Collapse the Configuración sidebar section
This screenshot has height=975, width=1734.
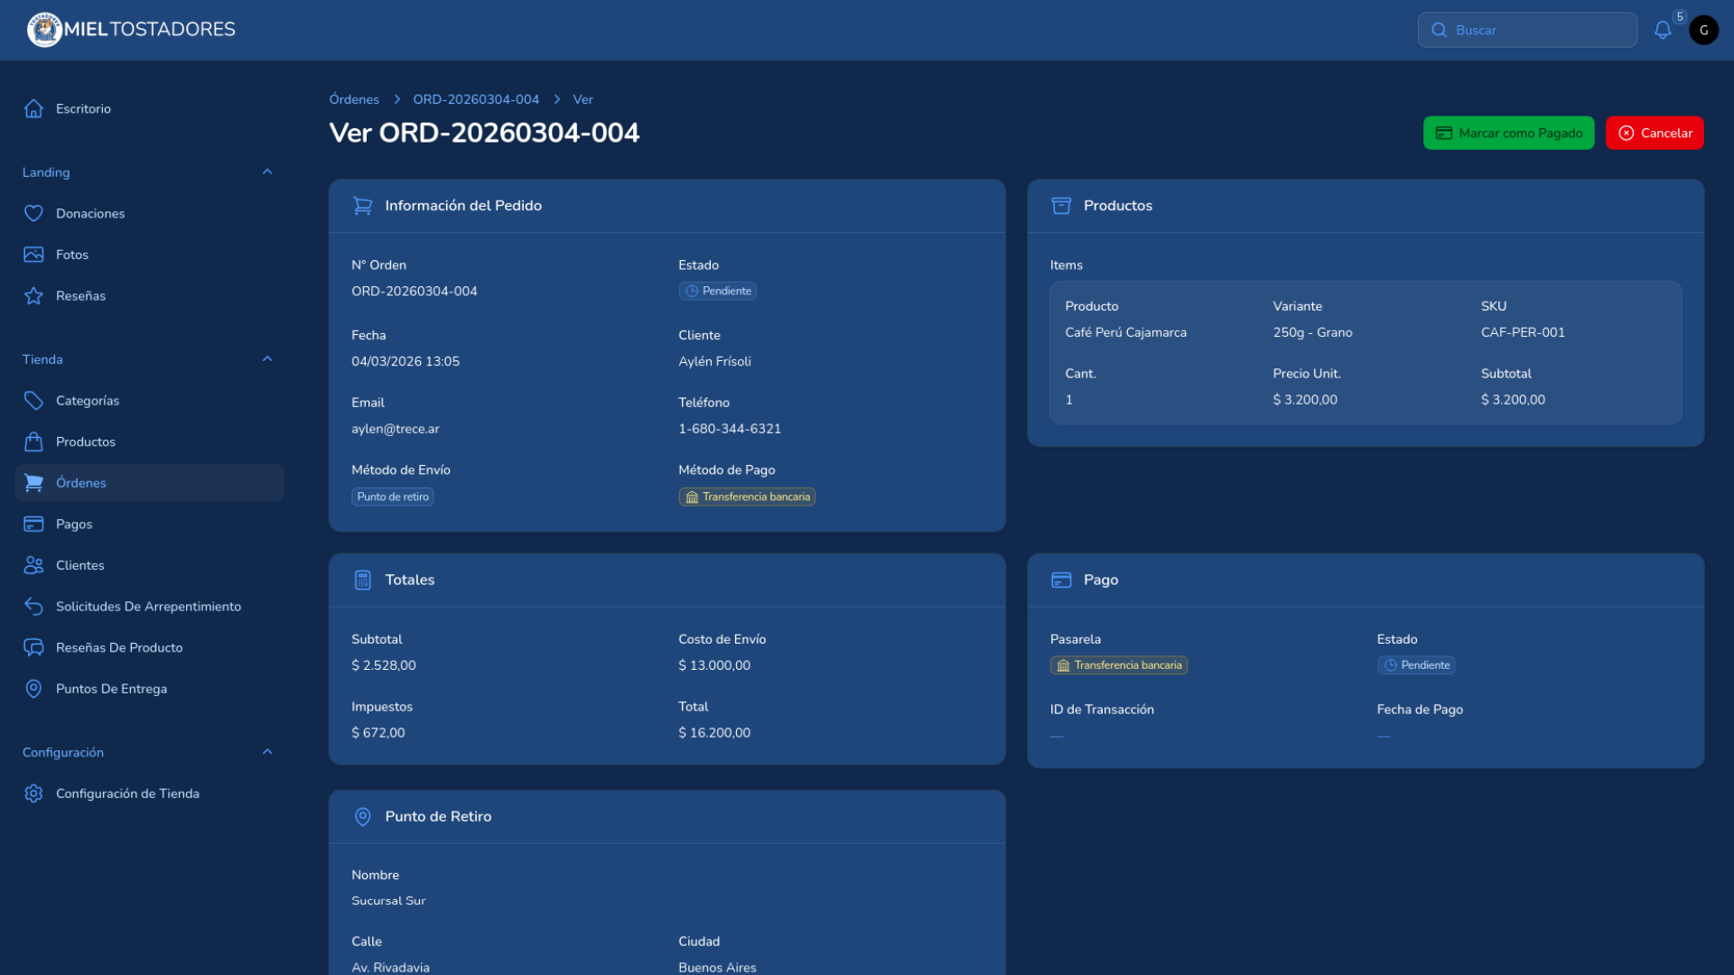click(267, 751)
